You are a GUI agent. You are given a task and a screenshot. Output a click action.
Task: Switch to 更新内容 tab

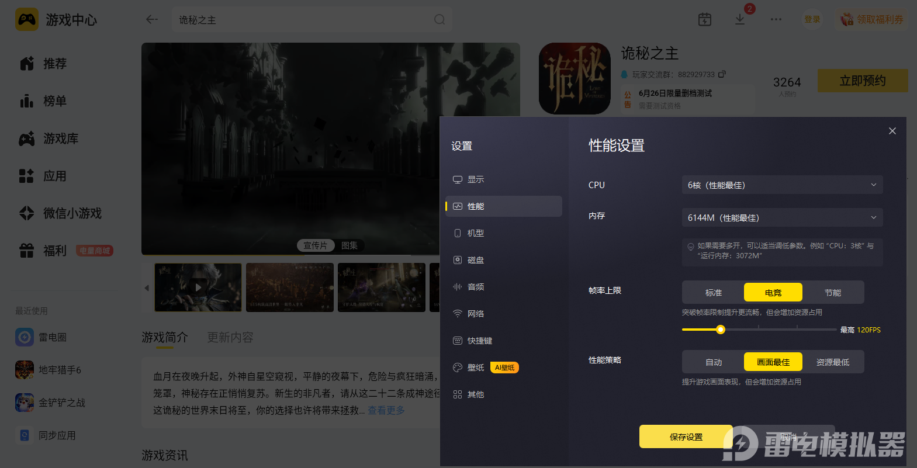[x=230, y=338]
